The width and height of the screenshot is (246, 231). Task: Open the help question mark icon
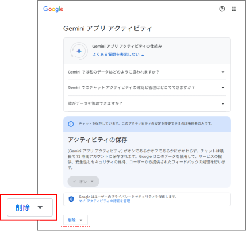pos(222,9)
